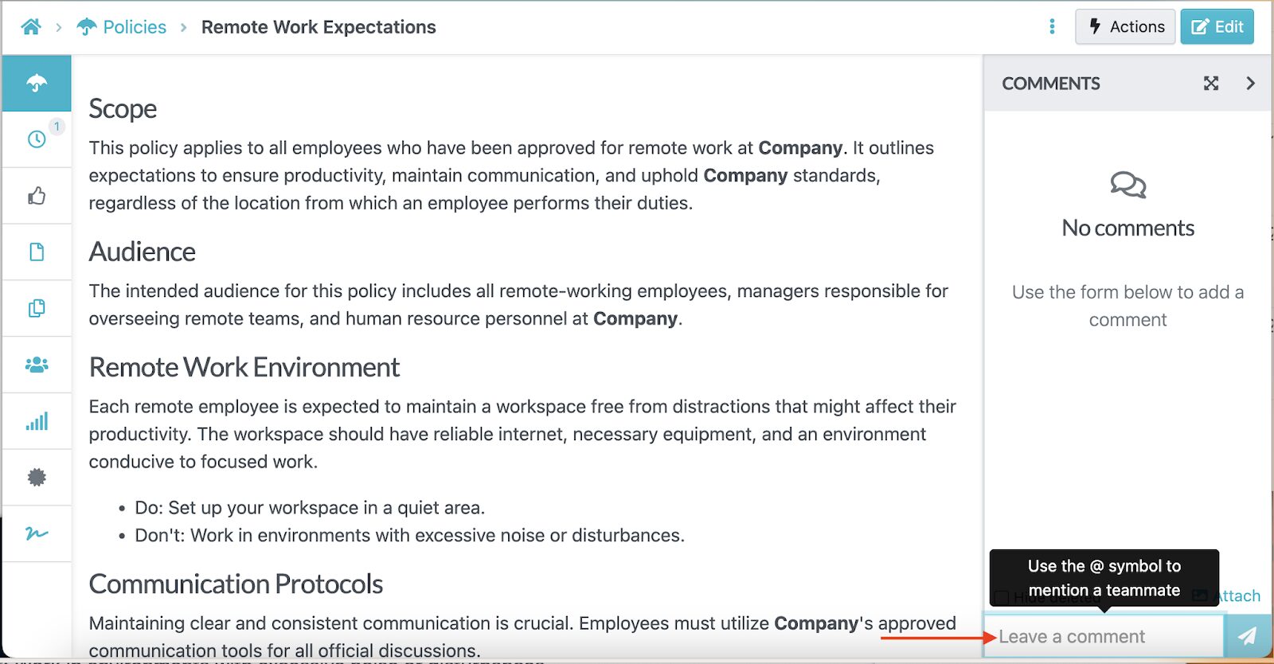Click the home icon in the breadcrumb
Image resolution: width=1274 pixels, height=664 pixels.
[x=31, y=26]
